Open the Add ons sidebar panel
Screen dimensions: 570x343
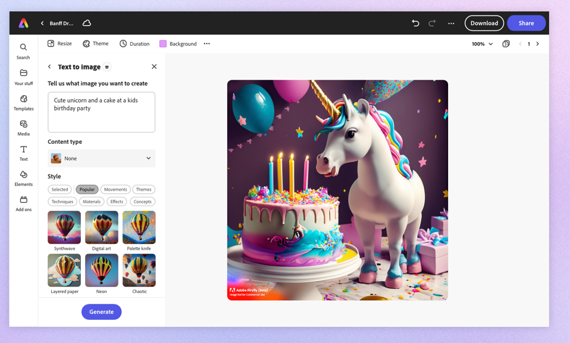[23, 203]
